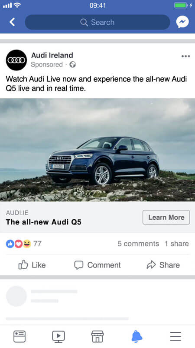Open the Audi Ireland profile picture
Screen dimensions: 195x348
(x=16, y=60)
